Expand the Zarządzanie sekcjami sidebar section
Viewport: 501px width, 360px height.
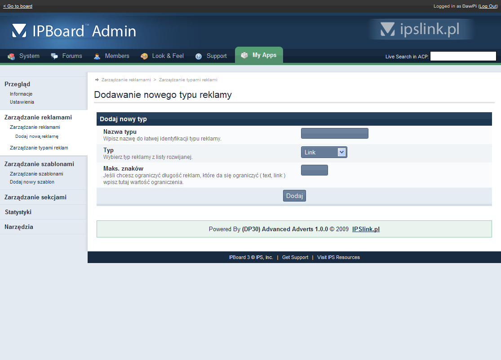coord(35,197)
